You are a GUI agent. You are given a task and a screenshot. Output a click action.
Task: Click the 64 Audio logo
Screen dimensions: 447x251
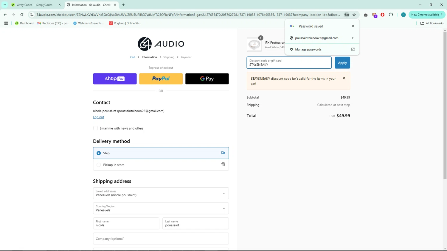coord(161,44)
